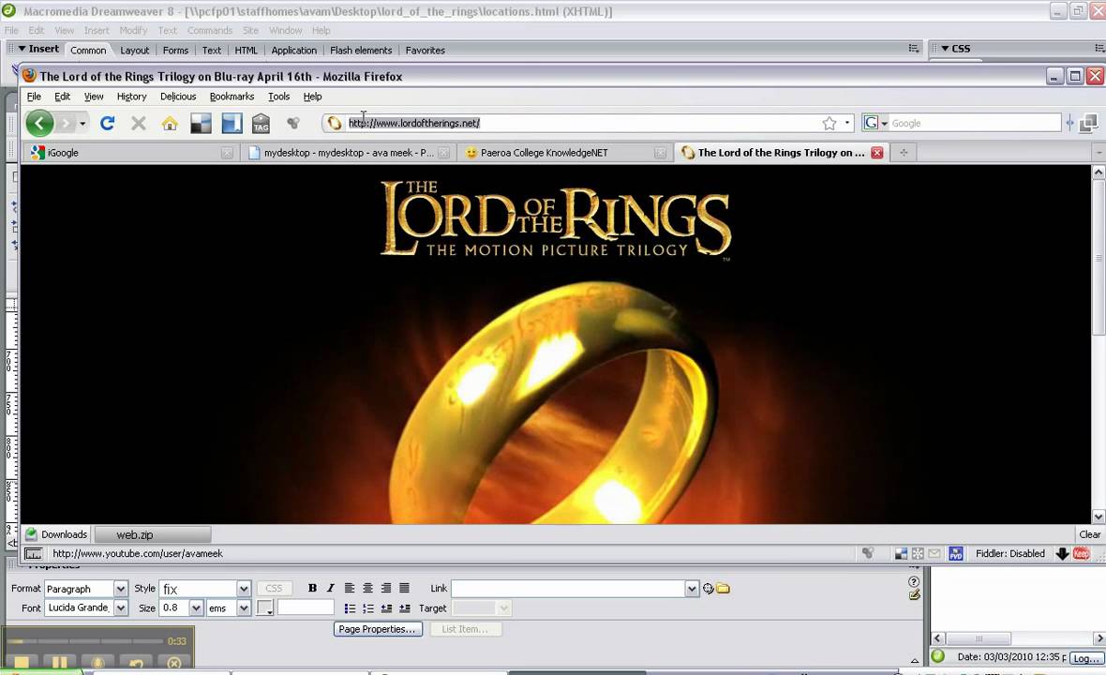
Task: Open a new tab with plus button
Action: 904,153
